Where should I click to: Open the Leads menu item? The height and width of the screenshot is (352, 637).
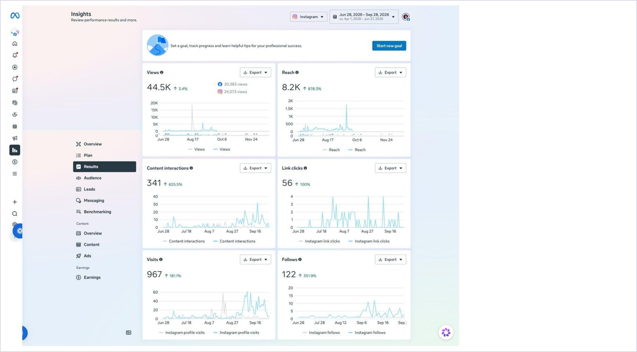[x=104, y=189]
